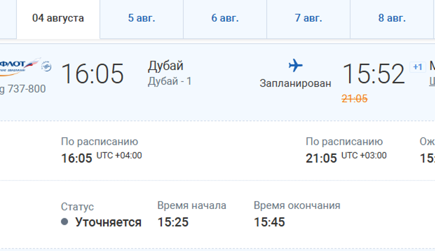
Task: Click the crossed-out 21:05 arrival time
Action: (354, 99)
